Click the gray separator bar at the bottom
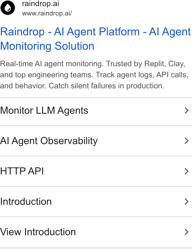192x249 pixels. point(96,248)
